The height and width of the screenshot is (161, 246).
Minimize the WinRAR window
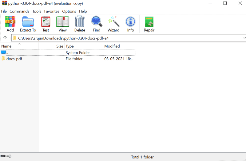pyautogui.click(x=210, y=3)
